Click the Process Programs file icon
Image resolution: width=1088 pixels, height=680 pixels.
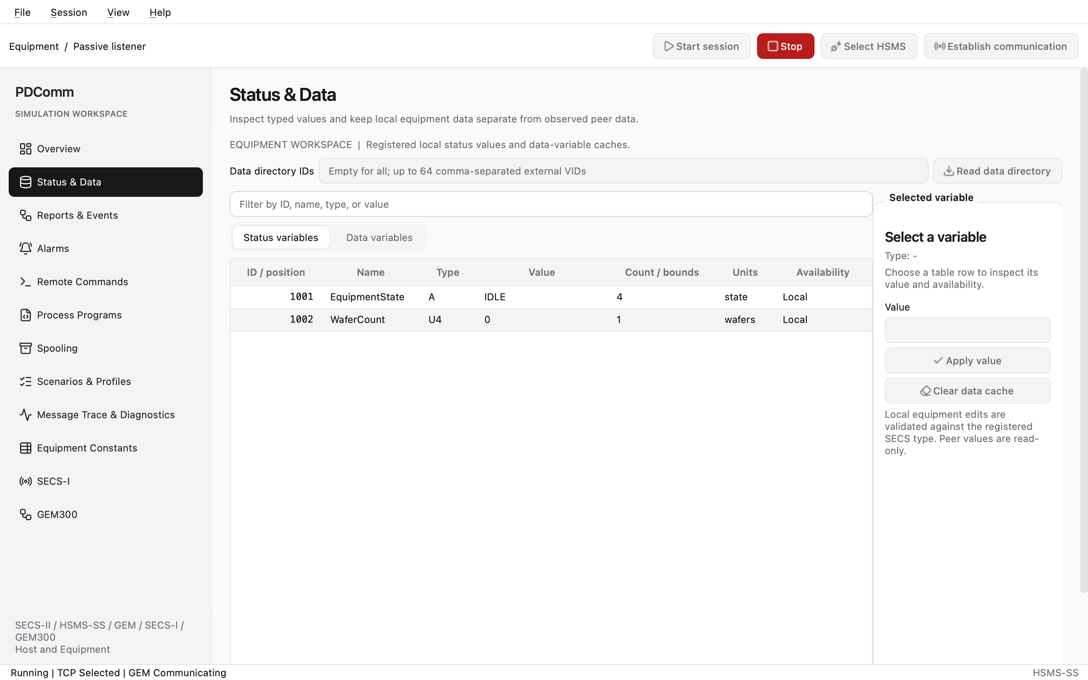click(x=25, y=315)
